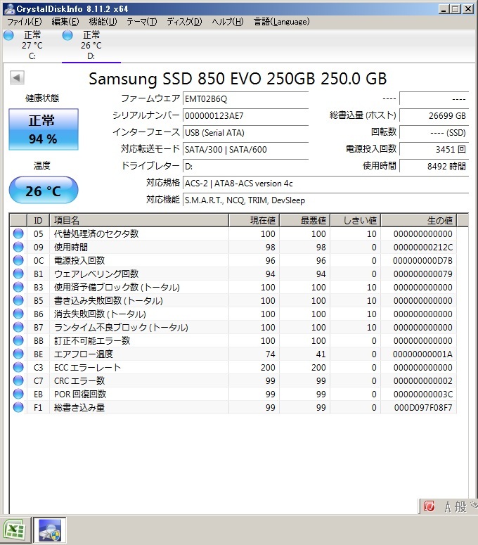Click the status orb in row F1
478x545 pixels.
18,407
